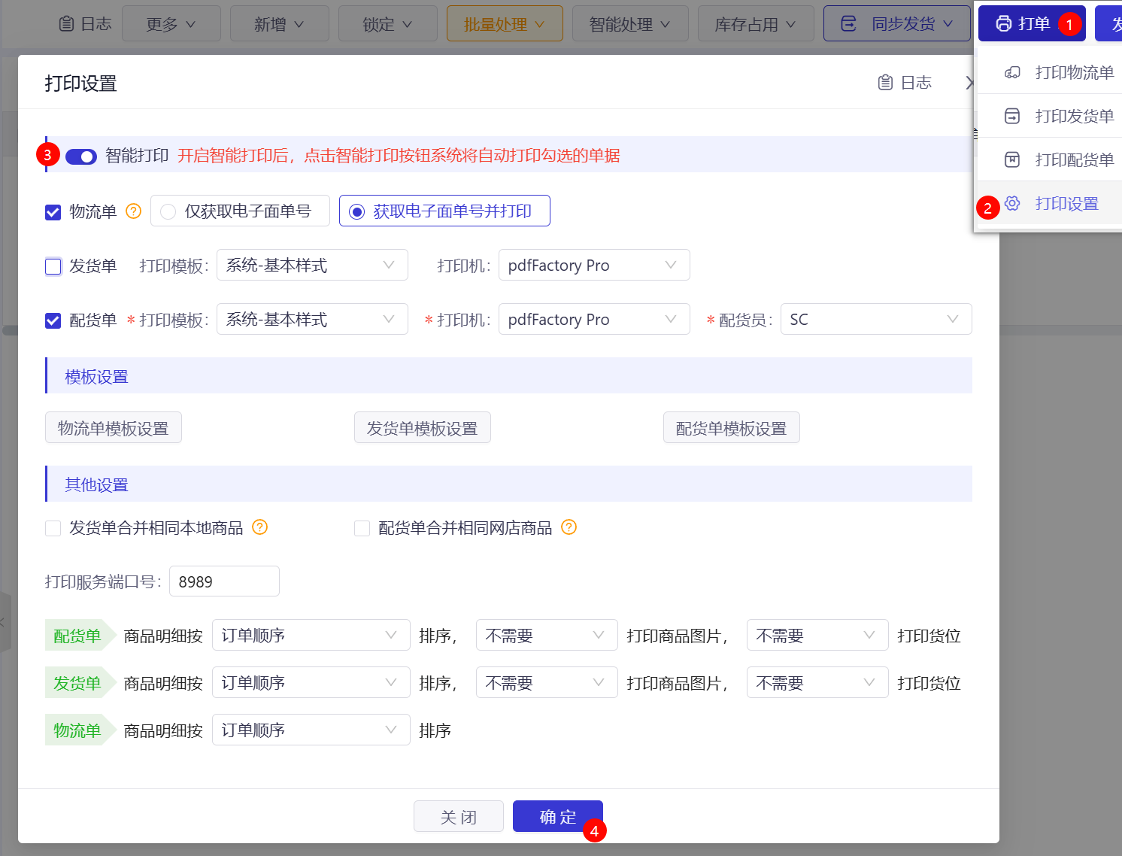Click the 打单 button
The height and width of the screenshot is (856, 1122).
(x=1032, y=23)
